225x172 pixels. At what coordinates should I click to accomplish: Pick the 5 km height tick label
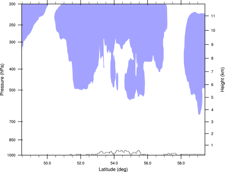pyautogui.click(x=212, y=97)
